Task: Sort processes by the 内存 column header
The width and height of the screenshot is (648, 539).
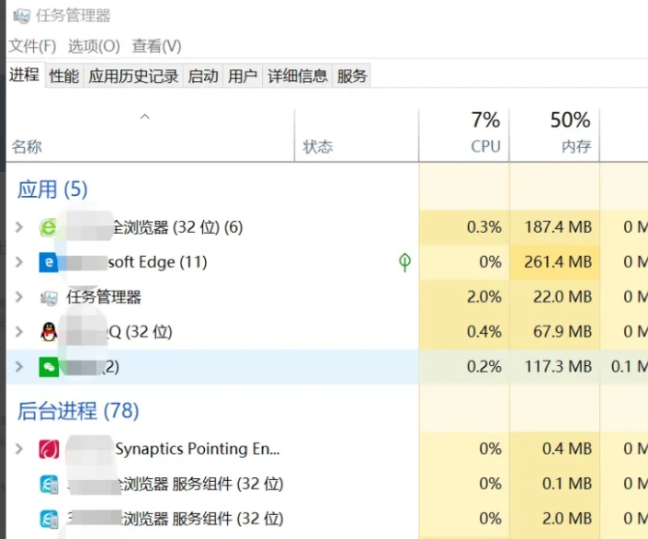Action: point(575,146)
